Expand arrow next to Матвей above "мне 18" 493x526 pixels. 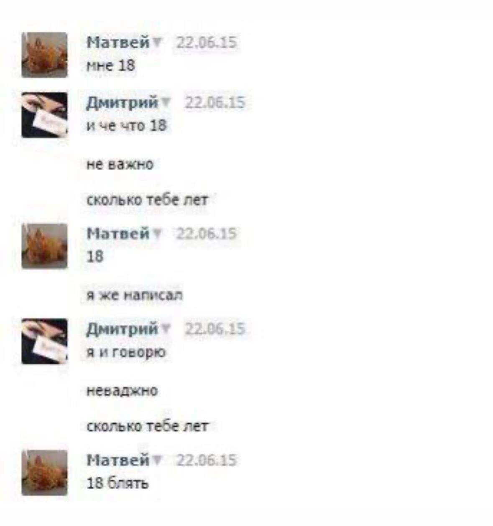[x=157, y=43]
